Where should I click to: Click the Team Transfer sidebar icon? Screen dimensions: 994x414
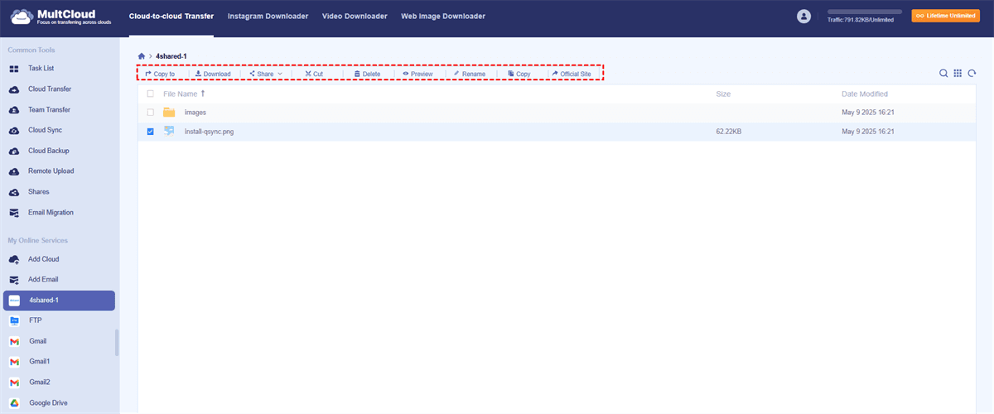coord(14,110)
